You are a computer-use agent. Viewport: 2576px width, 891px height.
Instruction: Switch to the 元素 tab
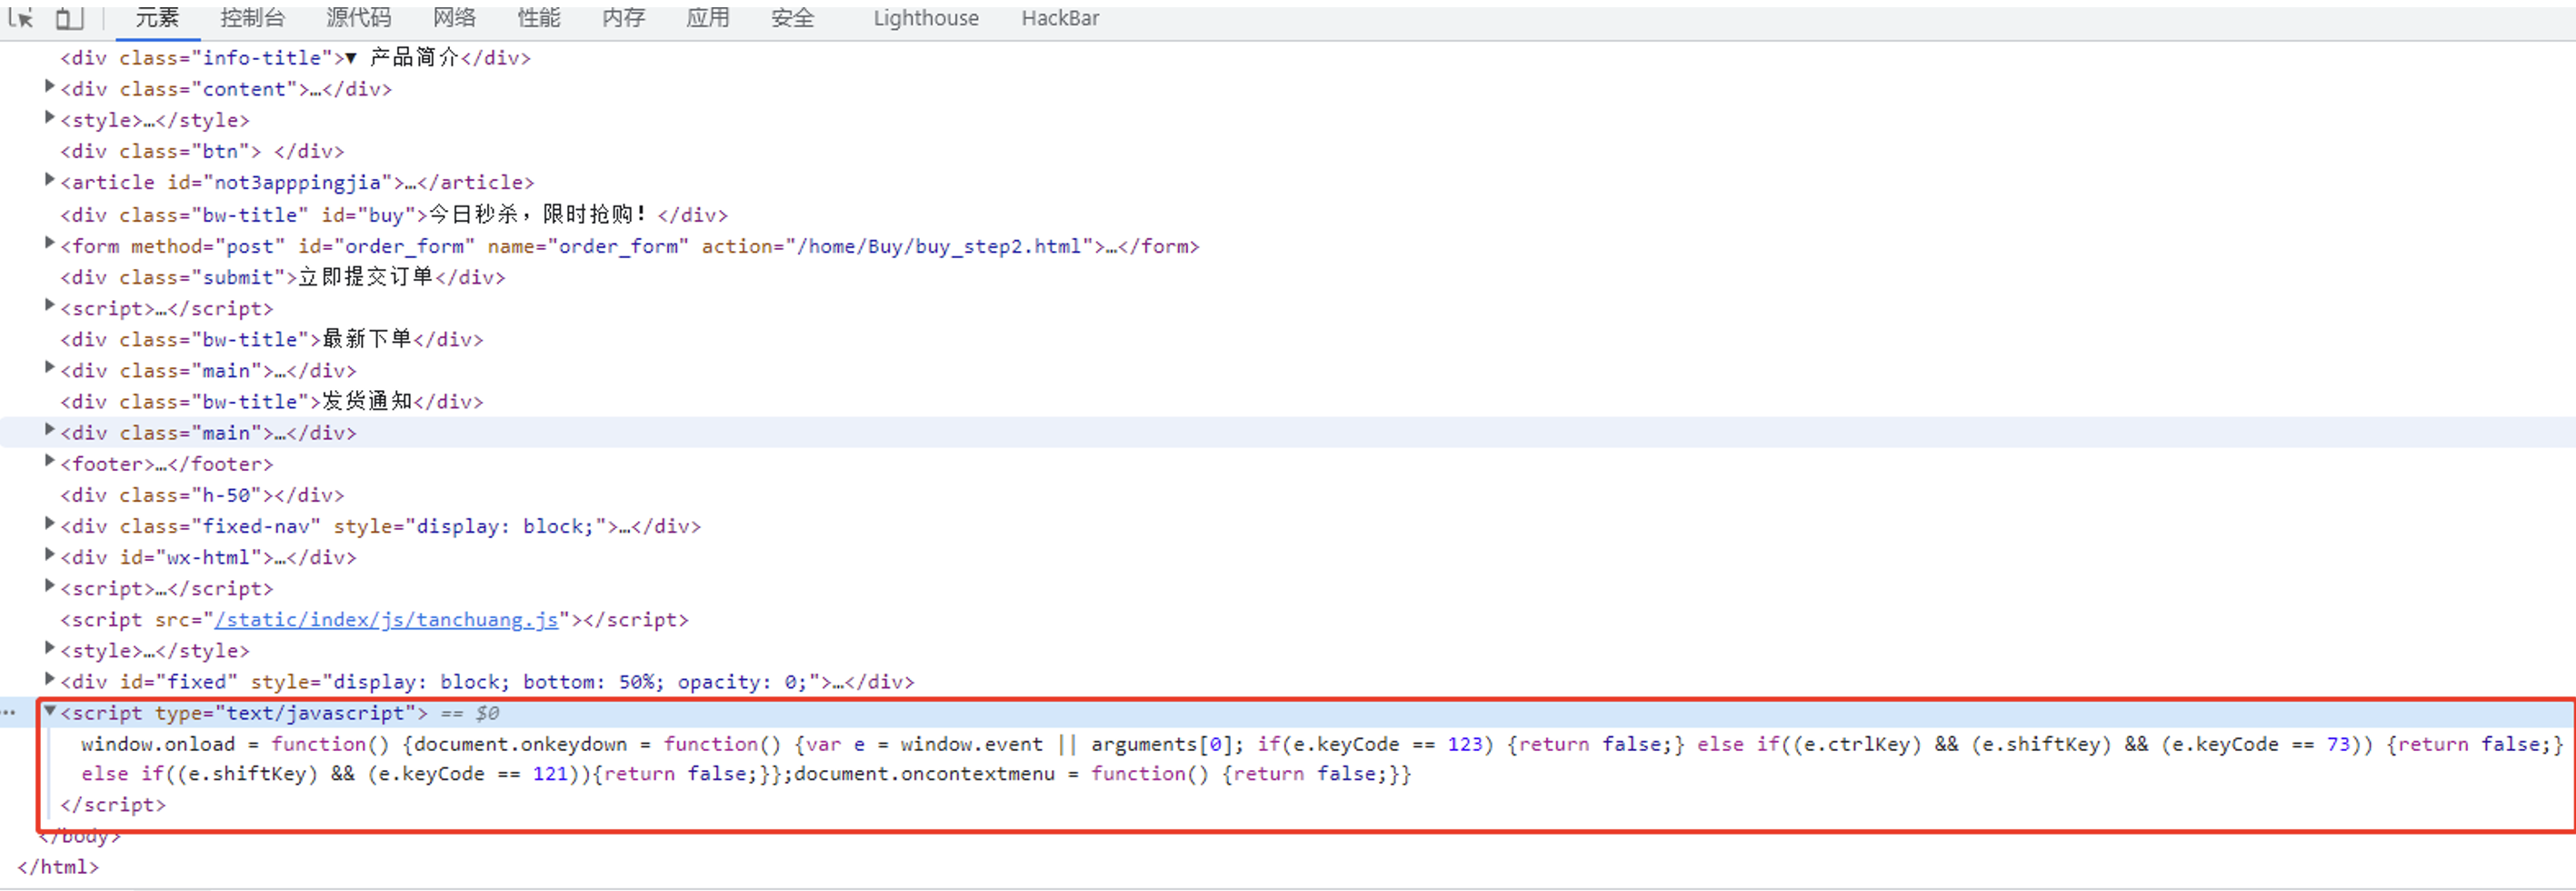click(x=157, y=18)
